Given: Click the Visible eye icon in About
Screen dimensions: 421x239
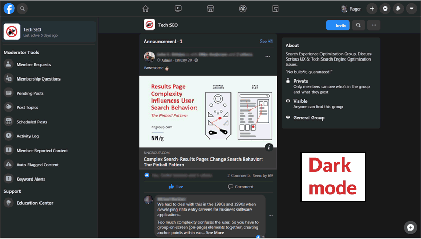Looking at the screenshot, I should [x=288, y=101].
